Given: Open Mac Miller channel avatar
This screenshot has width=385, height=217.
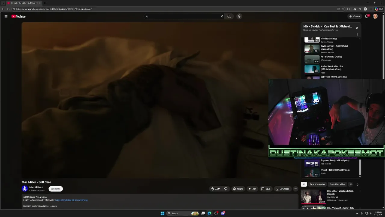Looking at the screenshot, I should pyautogui.click(x=25, y=189).
